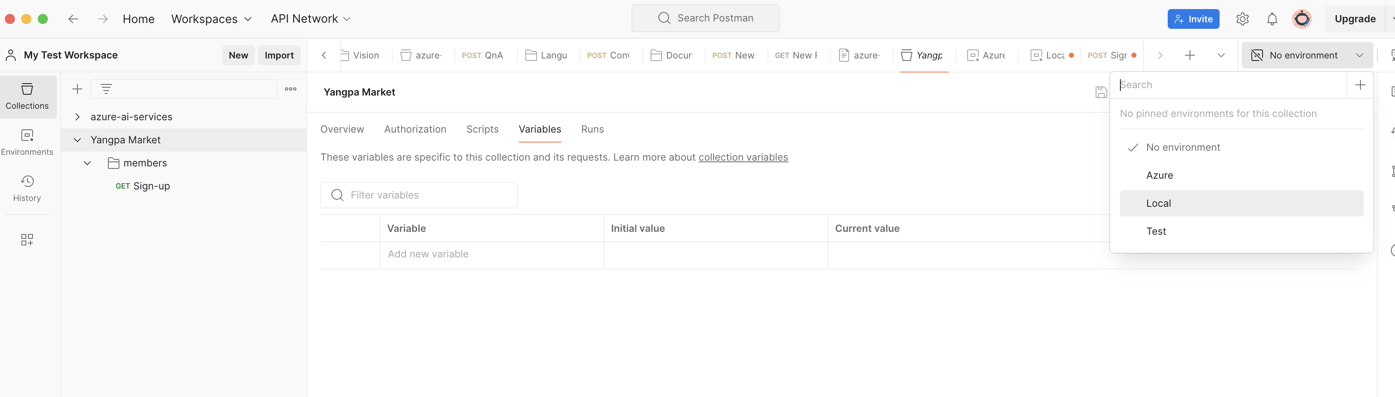Open the GET Sign-up request

[143, 186]
